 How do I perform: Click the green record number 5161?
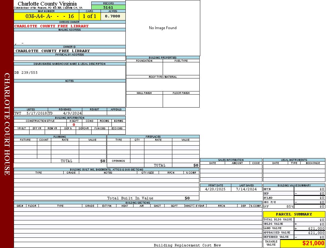[x=108, y=7]
